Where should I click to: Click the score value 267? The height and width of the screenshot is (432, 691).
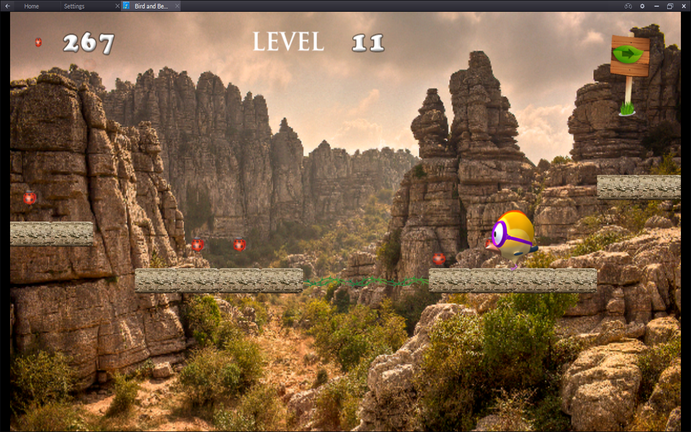(89, 43)
